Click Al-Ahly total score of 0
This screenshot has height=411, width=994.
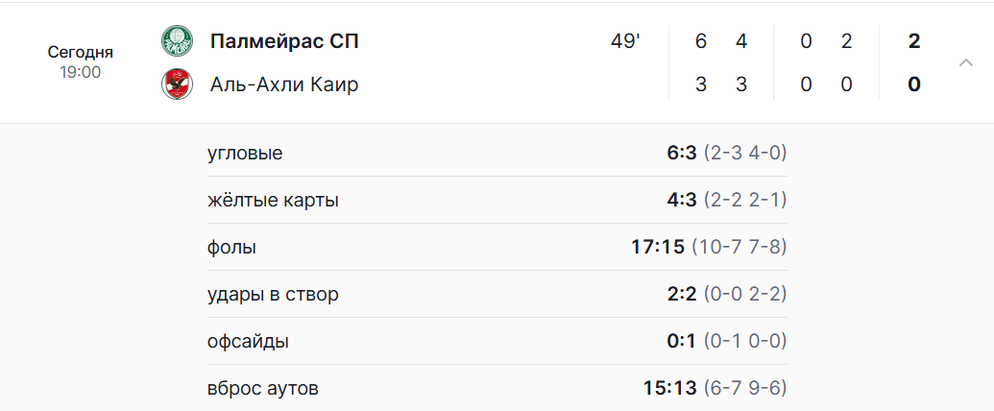click(x=913, y=85)
